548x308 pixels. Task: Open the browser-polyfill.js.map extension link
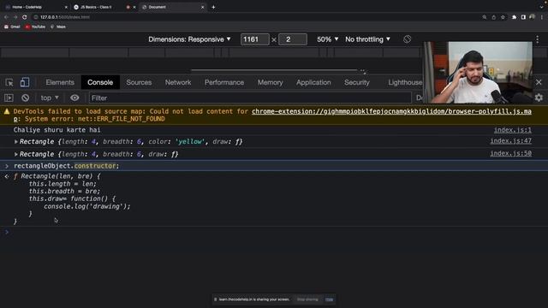pyautogui.click(x=391, y=111)
